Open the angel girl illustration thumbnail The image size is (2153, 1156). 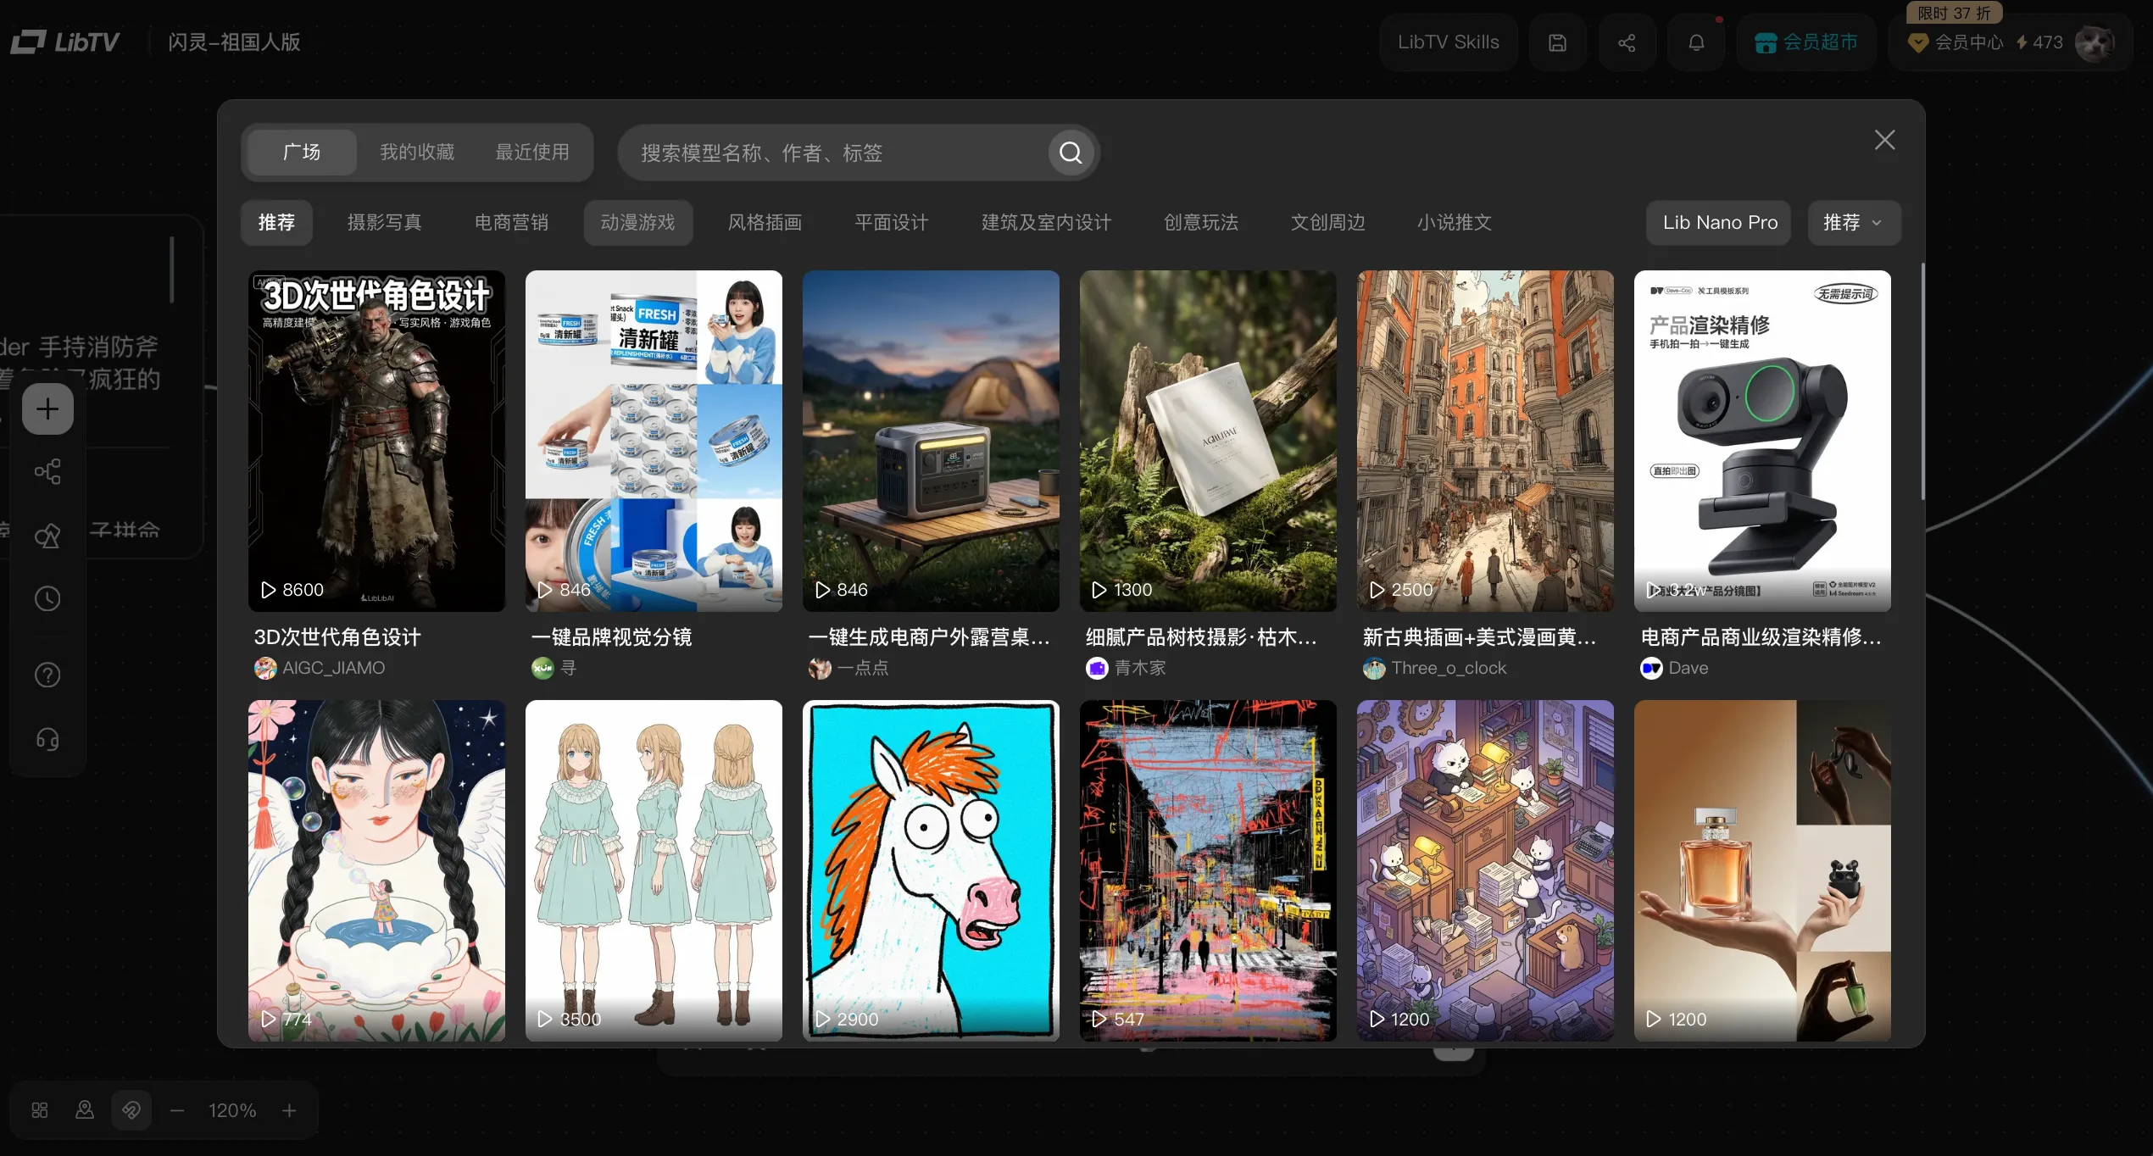(x=376, y=870)
